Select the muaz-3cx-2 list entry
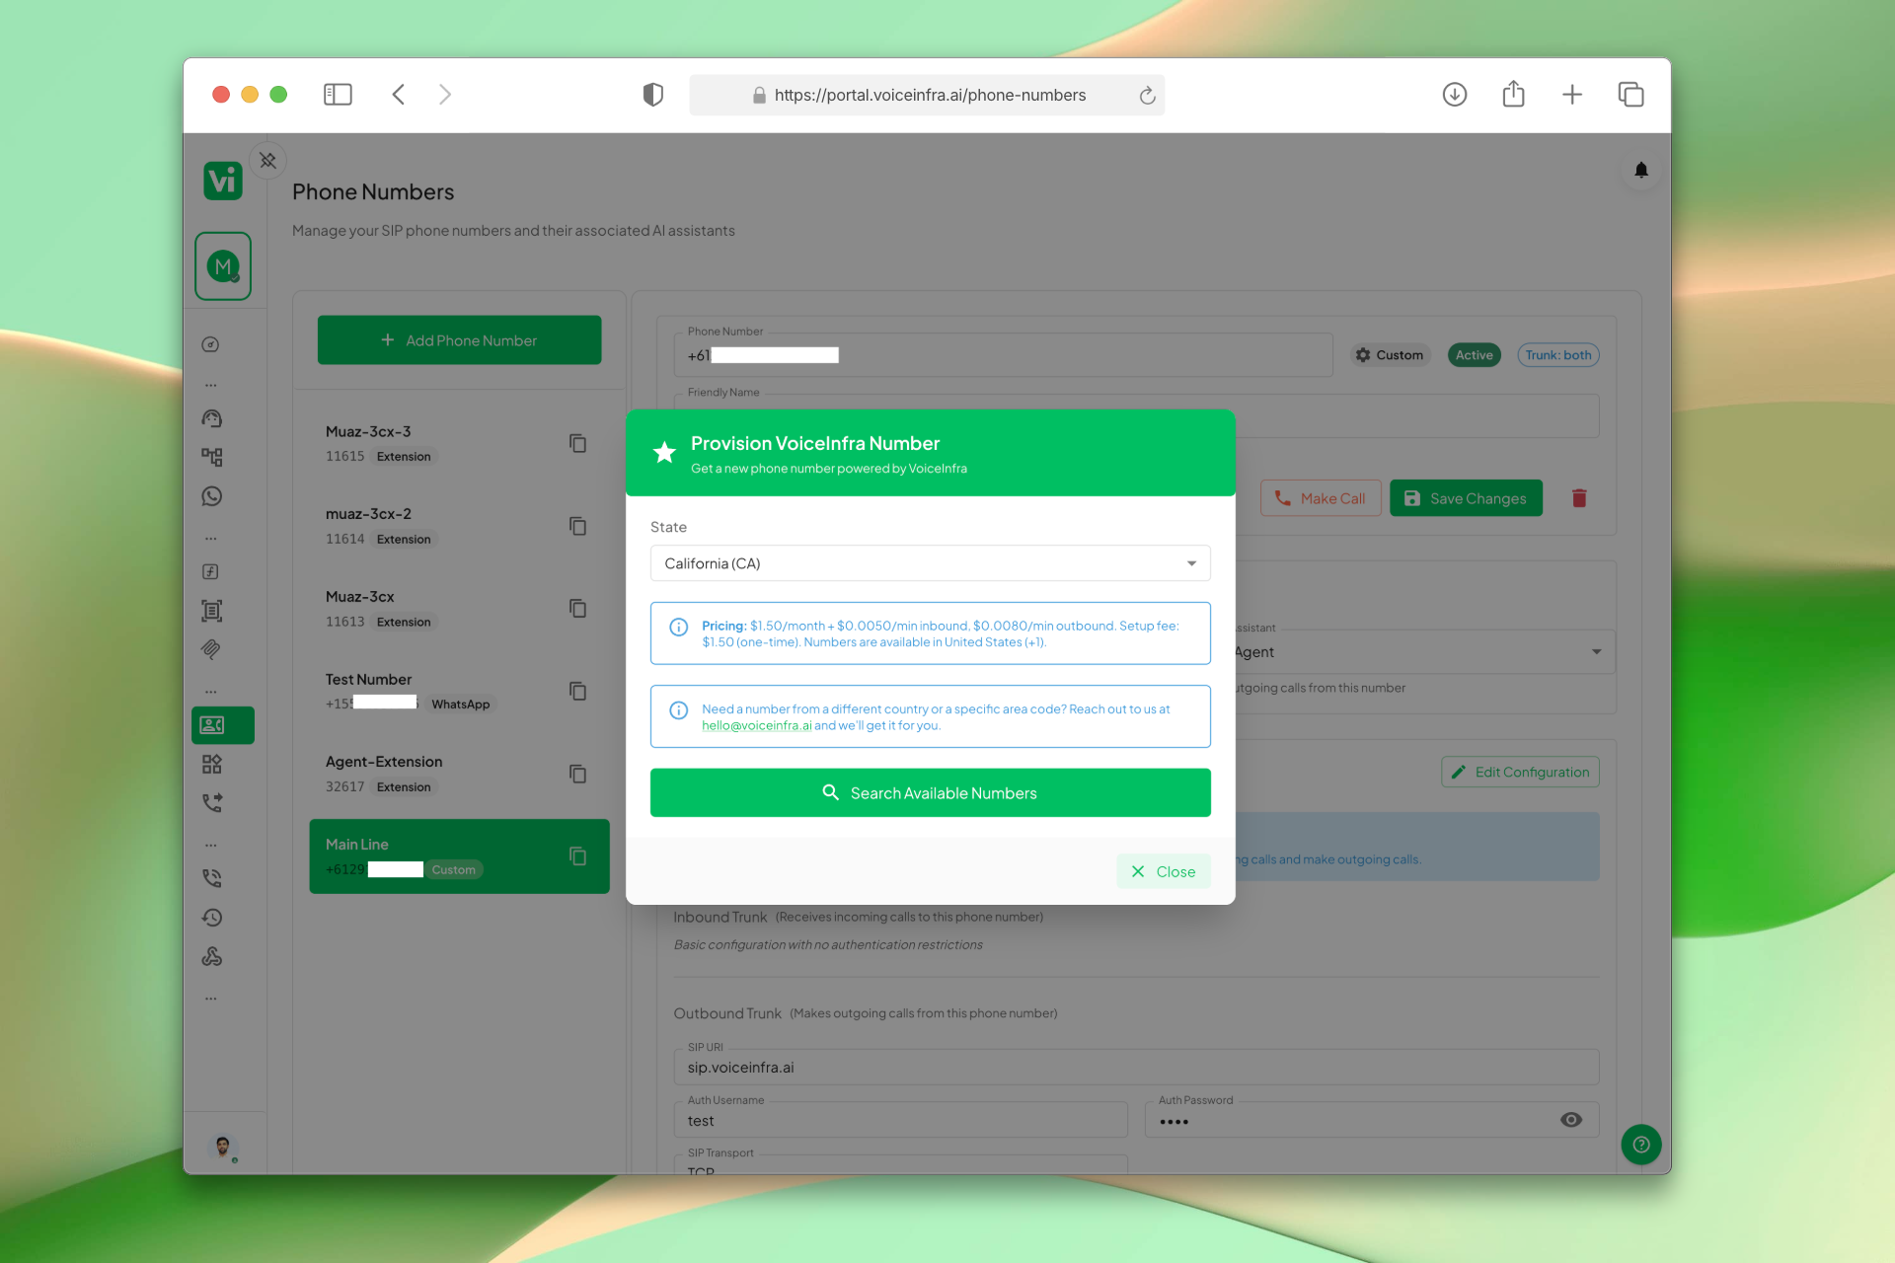 pos(459,526)
